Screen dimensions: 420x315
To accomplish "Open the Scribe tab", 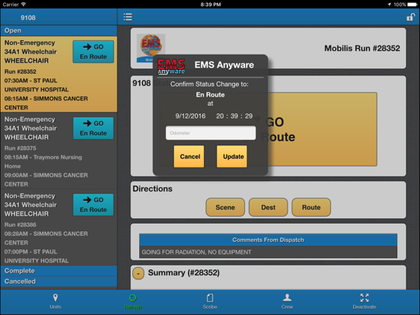I will point(210,301).
